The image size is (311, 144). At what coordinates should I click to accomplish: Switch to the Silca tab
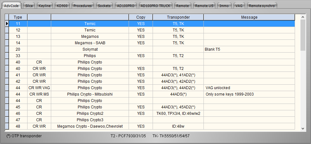(29, 6)
